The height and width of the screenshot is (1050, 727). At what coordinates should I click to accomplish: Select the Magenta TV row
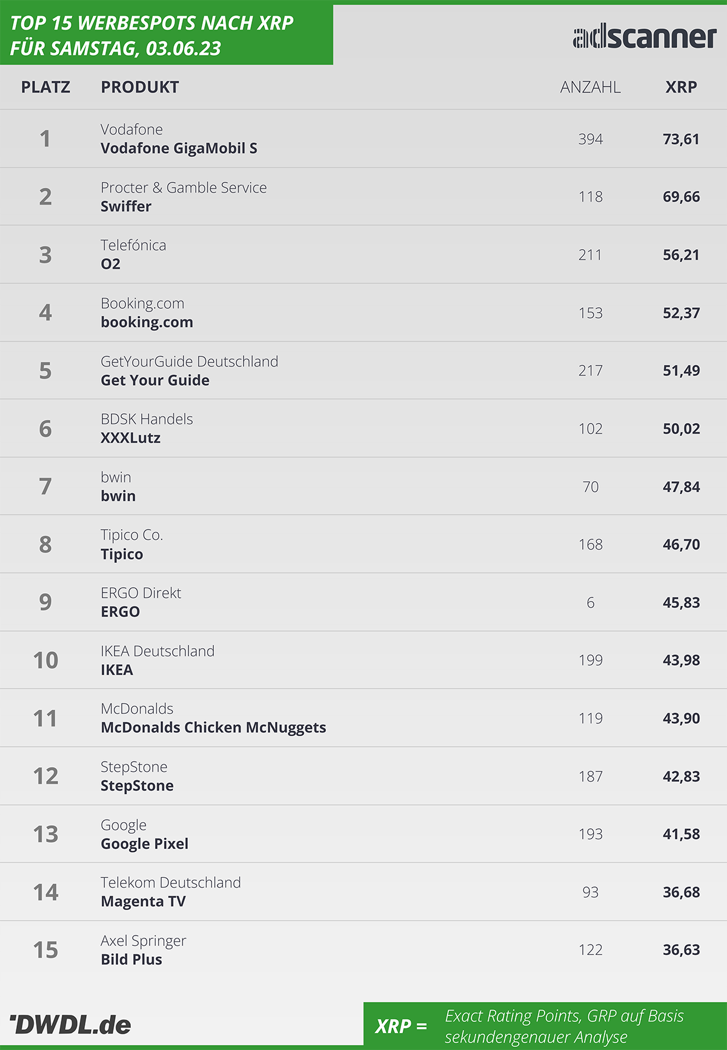pos(363,892)
